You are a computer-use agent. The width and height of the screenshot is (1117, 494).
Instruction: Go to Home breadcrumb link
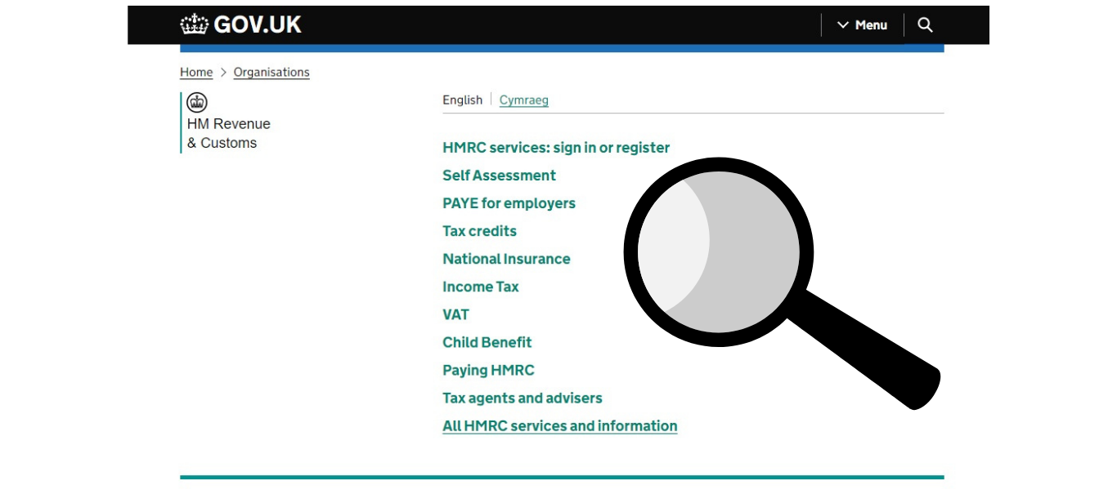coord(196,72)
